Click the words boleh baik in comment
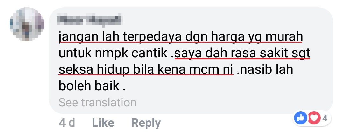 coord(89,86)
